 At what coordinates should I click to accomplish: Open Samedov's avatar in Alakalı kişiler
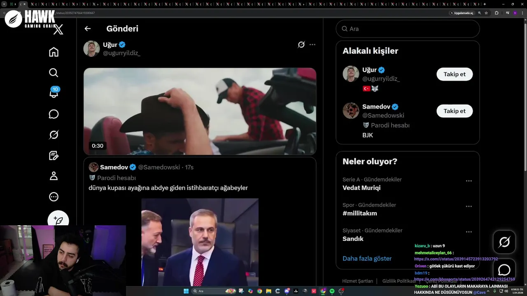pos(351,111)
